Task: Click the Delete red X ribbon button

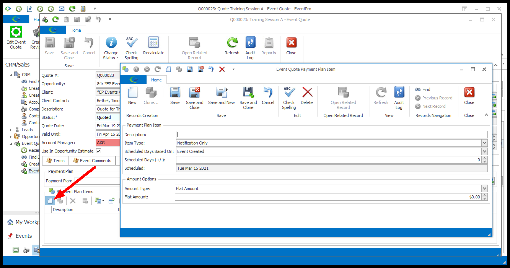Action: tap(307, 96)
